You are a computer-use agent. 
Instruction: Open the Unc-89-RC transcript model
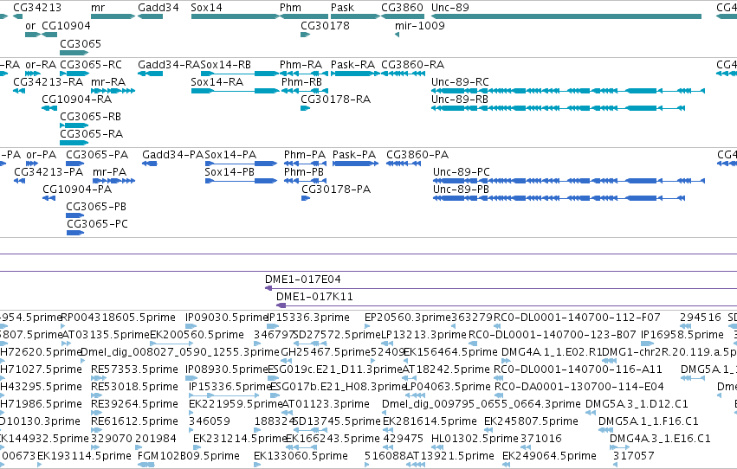(x=568, y=91)
